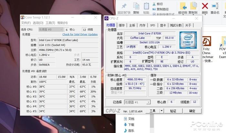The height and width of the screenshot is (133, 226).
Task: Click the Core #0 temperature 38°C row
Action: click(52, 87)
